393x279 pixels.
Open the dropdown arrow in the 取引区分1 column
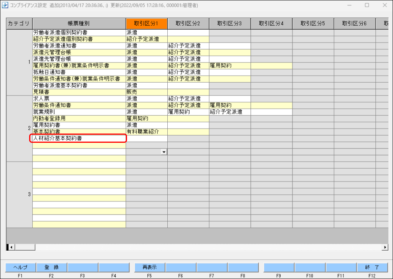click(x=164, y=152)
